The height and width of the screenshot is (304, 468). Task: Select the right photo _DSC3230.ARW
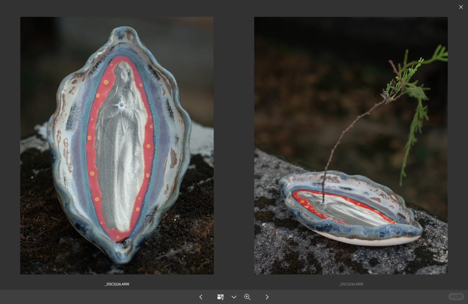351,146
